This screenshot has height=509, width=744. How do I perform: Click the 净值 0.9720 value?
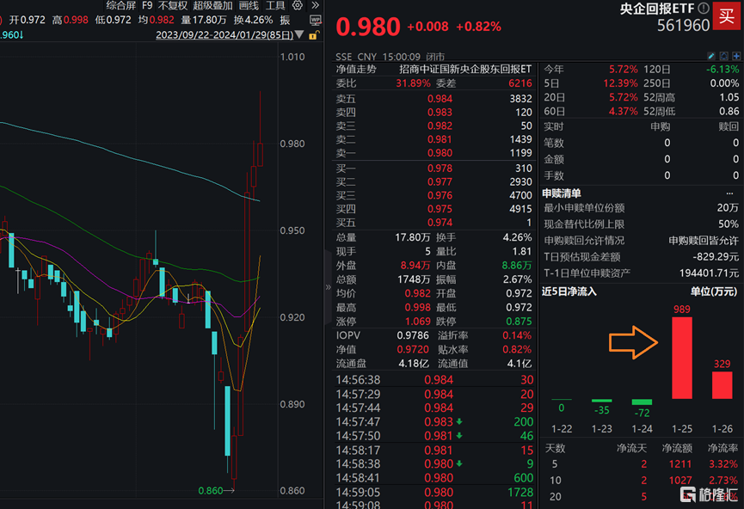click(412, 350)
